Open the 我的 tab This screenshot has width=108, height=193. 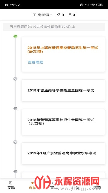pos(97,185)
